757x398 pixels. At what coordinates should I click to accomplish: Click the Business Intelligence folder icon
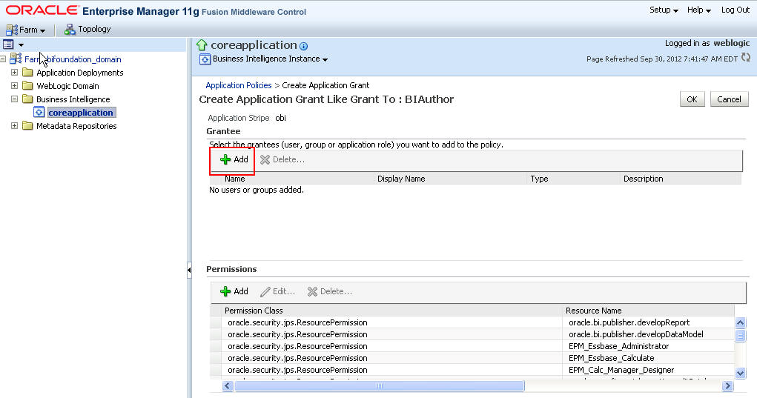27,99
